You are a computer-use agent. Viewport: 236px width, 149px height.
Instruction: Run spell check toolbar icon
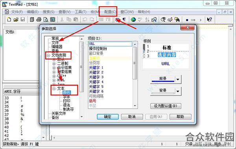pyautogui.click(x=140, y=20)
